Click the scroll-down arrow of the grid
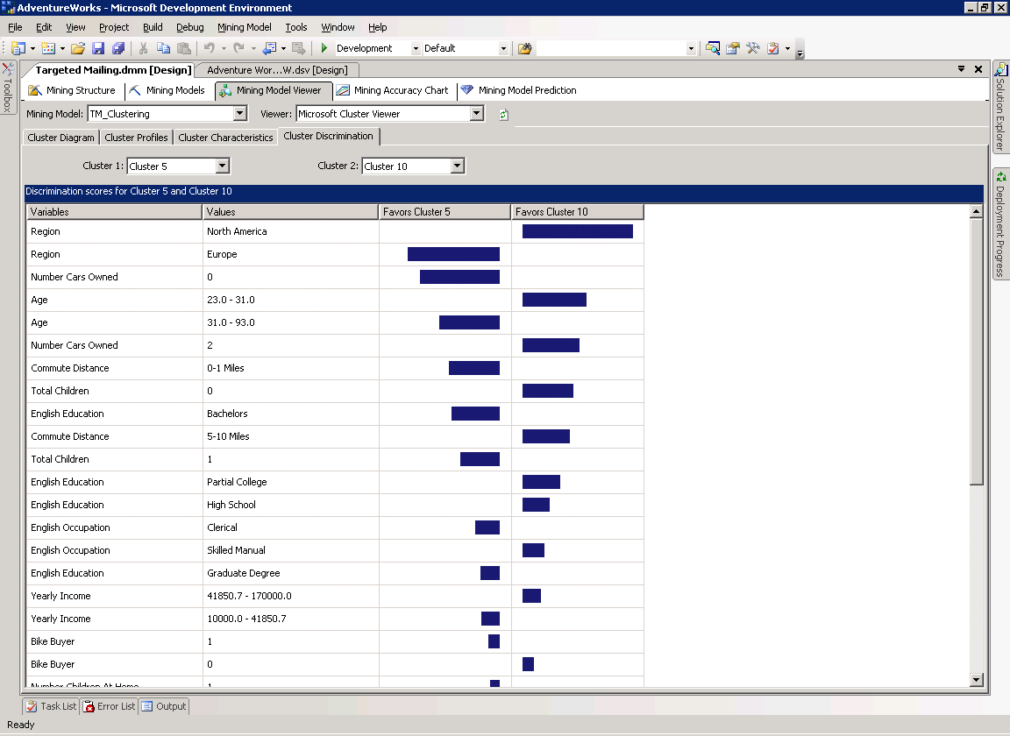This screenshot has height=736, width=1010. [976, 679]
